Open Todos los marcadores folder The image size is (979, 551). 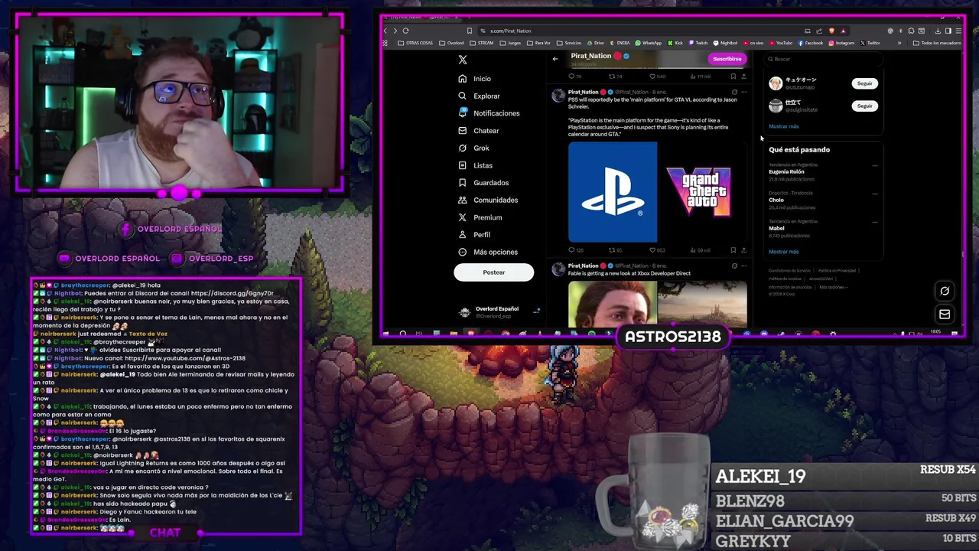click(937, 43)
